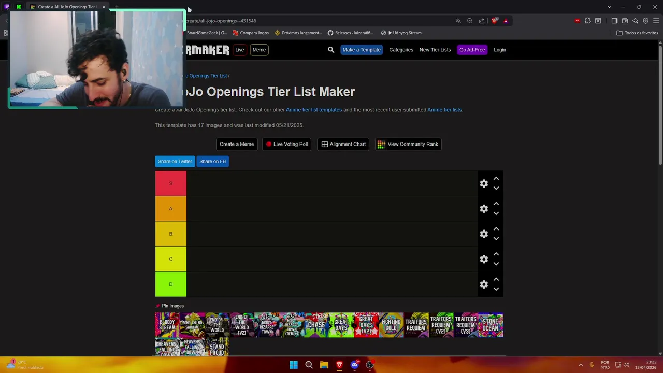
Task: Move C tier row up
Action: click(x=496, y=254)
